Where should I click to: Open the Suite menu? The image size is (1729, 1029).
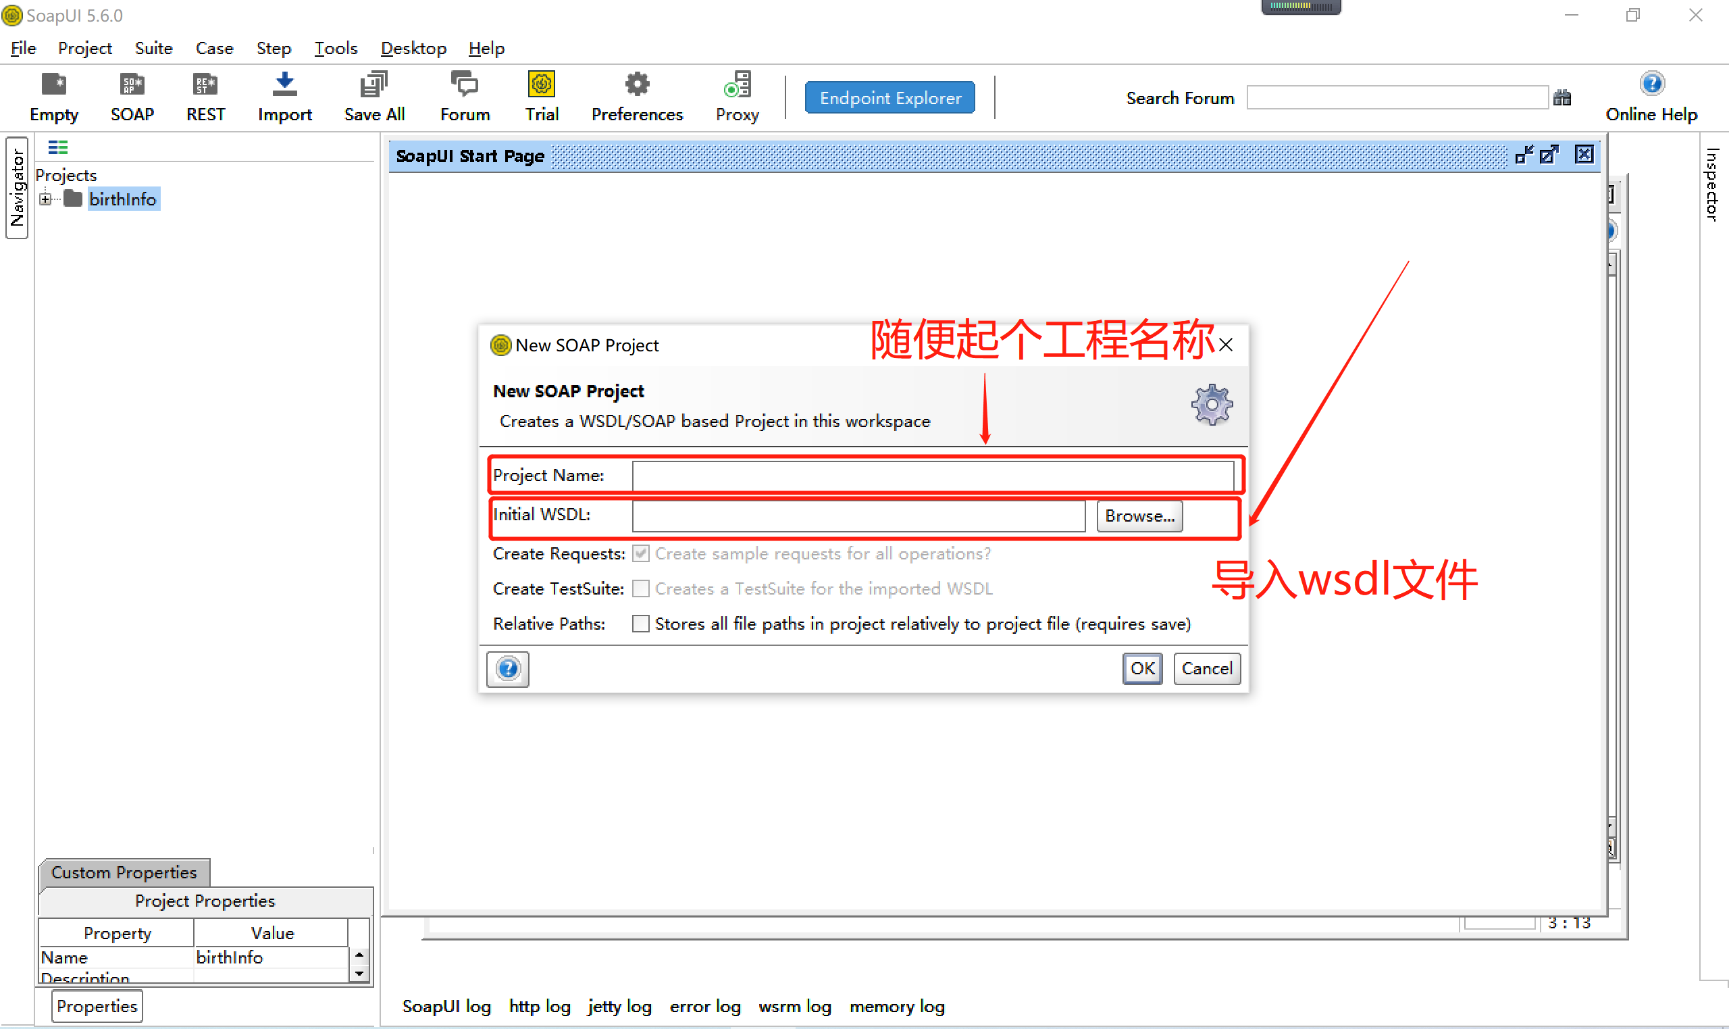click(x=153, y=48)
